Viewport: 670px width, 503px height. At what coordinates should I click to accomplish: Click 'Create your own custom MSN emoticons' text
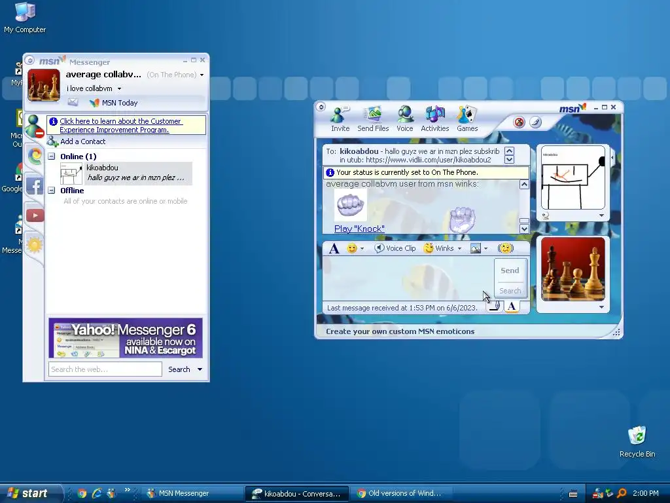pyautogui.click(x=400, y=331)
